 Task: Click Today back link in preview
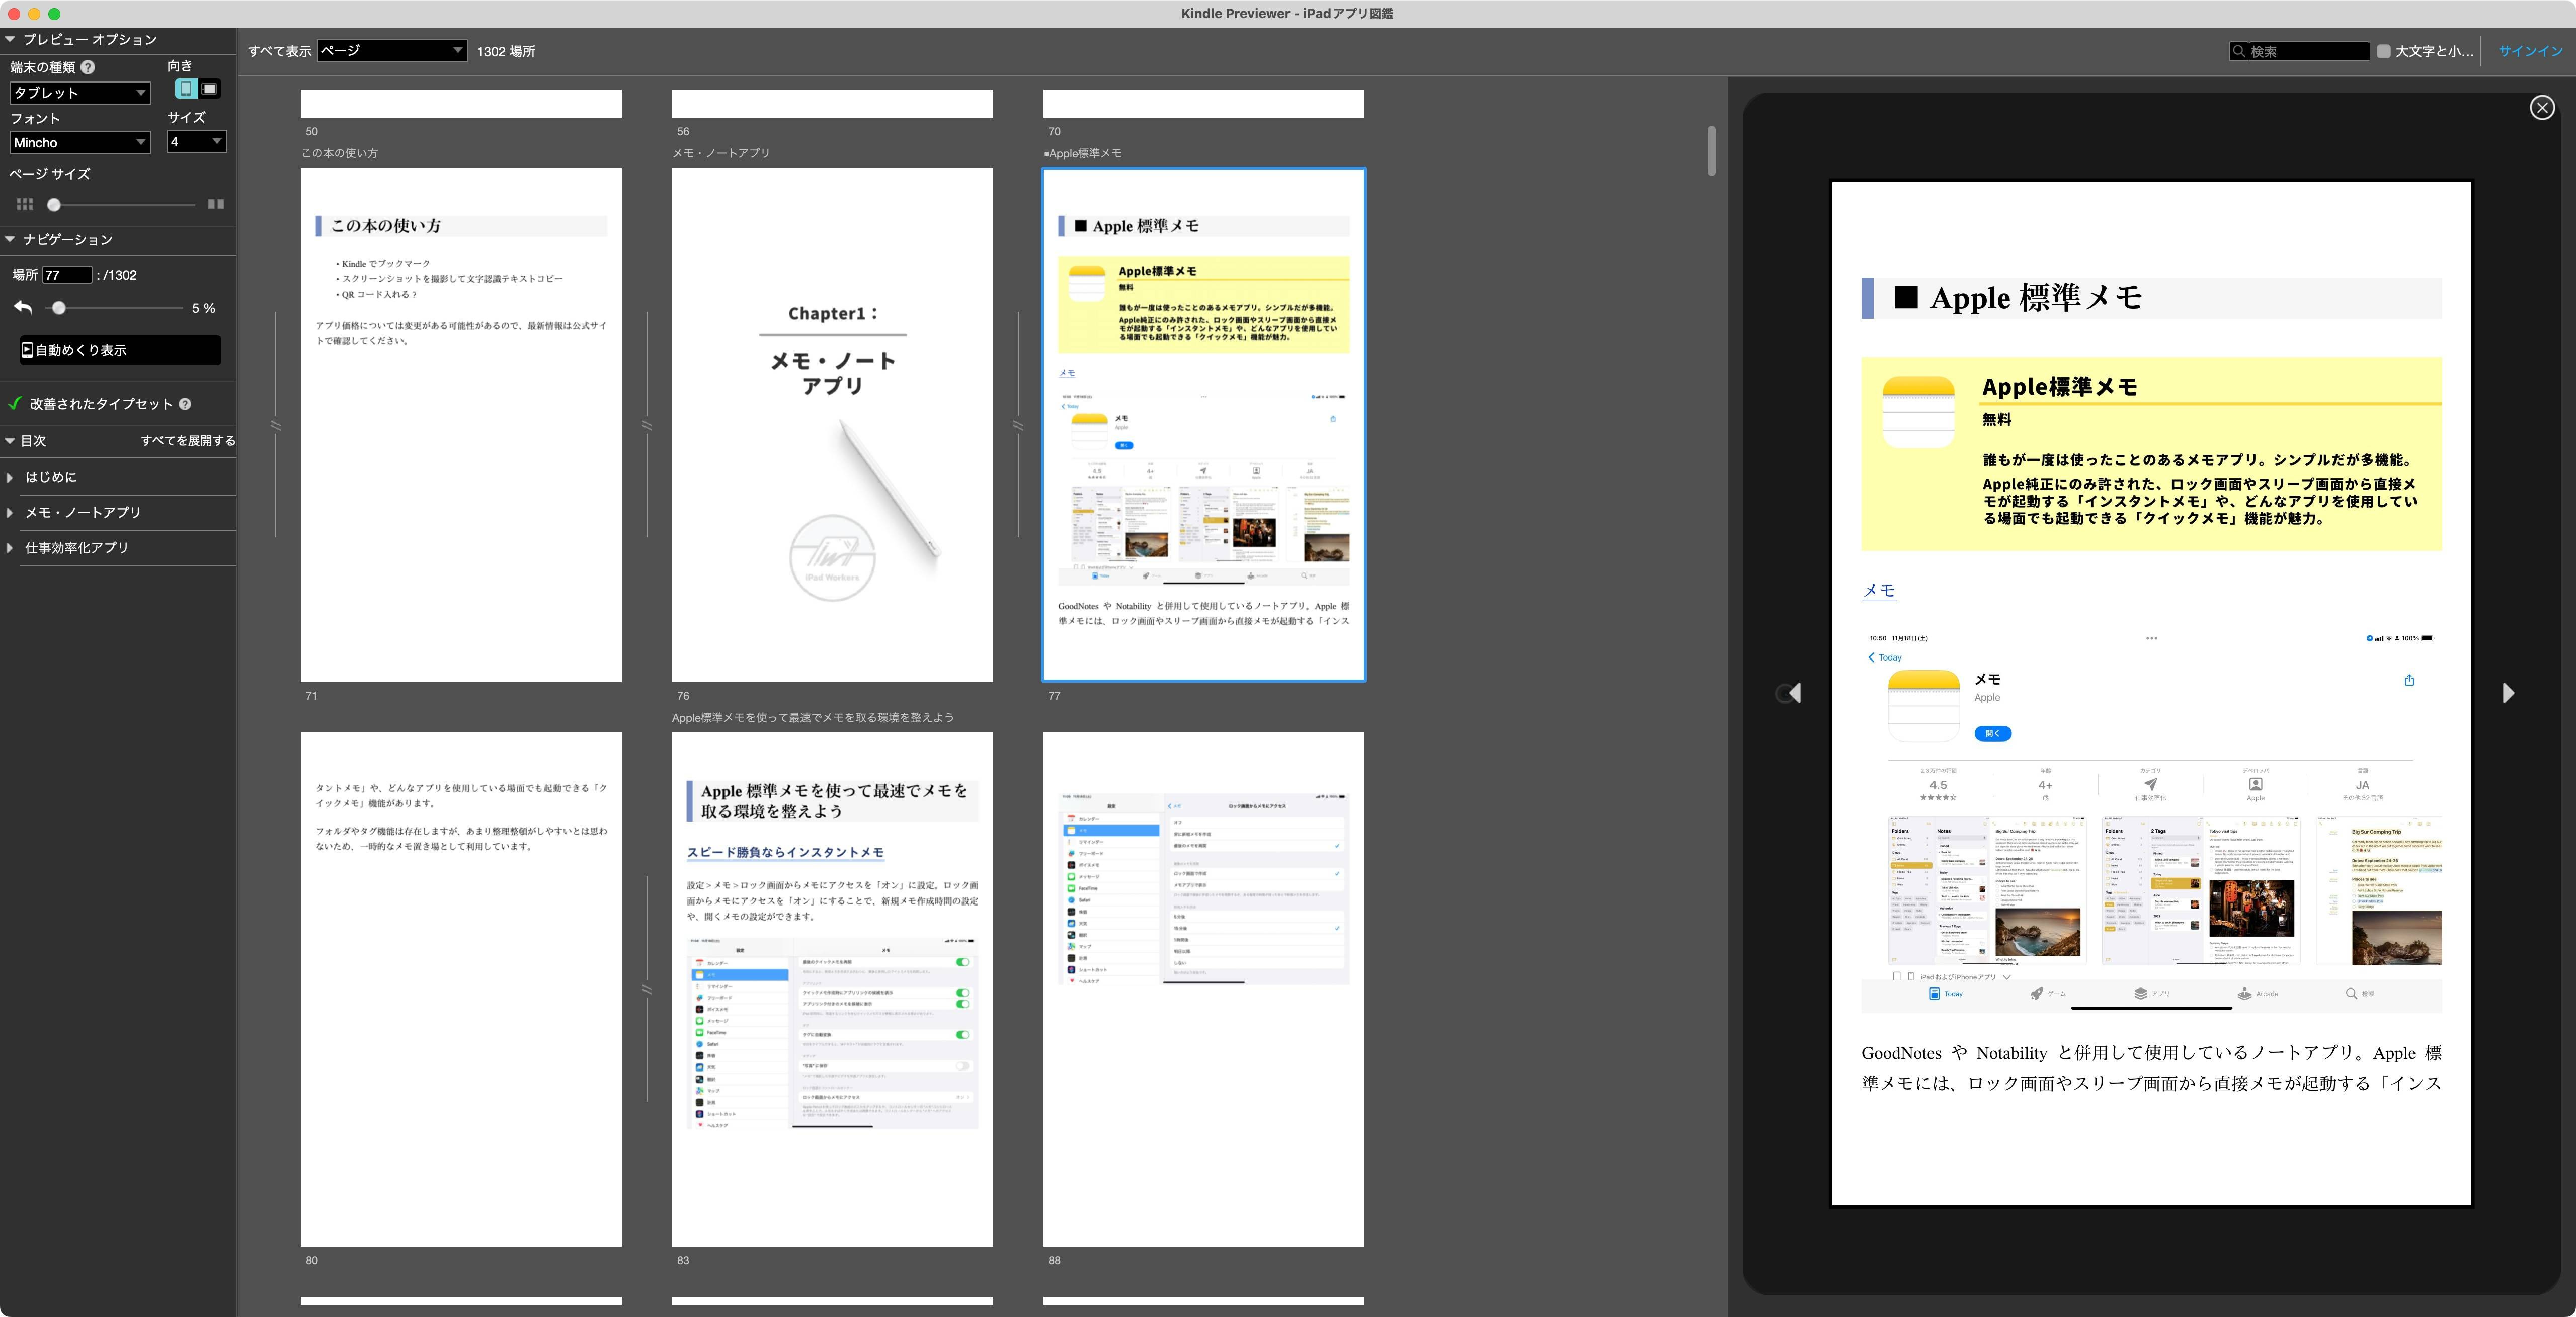1885,657
